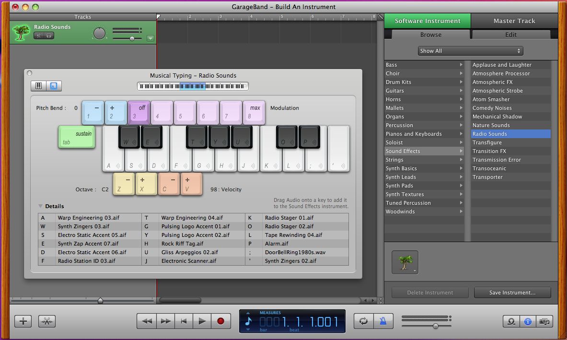The image size is (567, 340).
Task: Select the Comedy Noises instrument
Action: point(510,108)
